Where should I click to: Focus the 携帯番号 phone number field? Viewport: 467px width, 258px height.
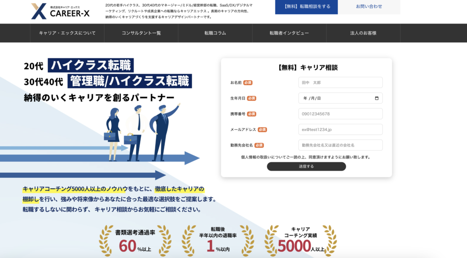click(x=340, y=114)
